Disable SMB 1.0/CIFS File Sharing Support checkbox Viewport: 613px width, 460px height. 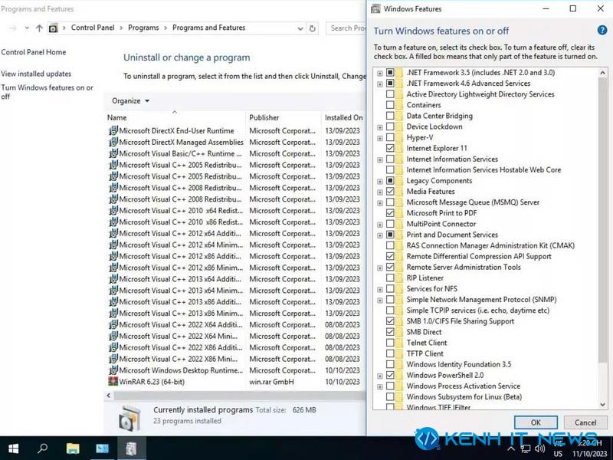[390, 320]
